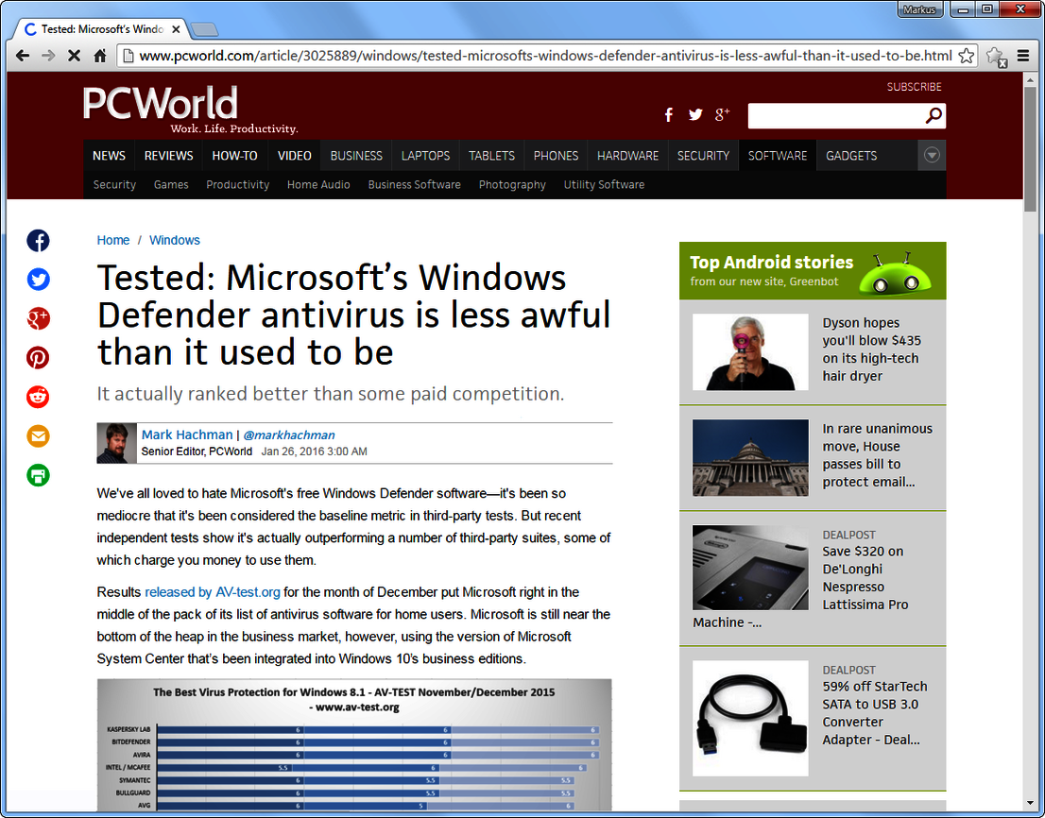This screenshot has height=818, width=1045.
Task: Share the article on Twitter
Action: 38,280
